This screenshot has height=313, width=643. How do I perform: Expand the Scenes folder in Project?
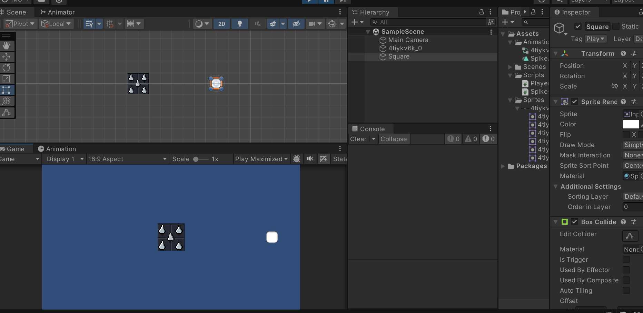[x=510, y=67]
